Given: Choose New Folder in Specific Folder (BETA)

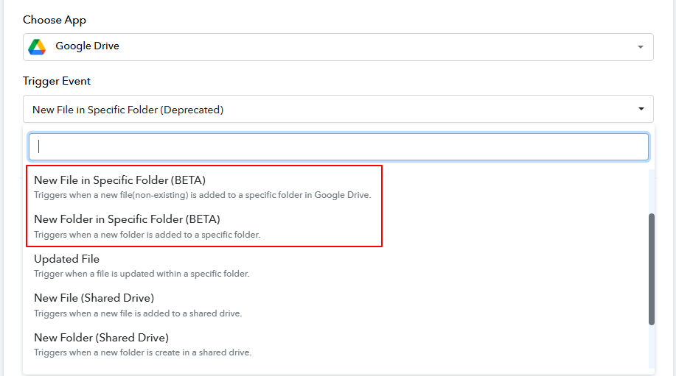Looking at the screenshot, I should pos(127,219).
